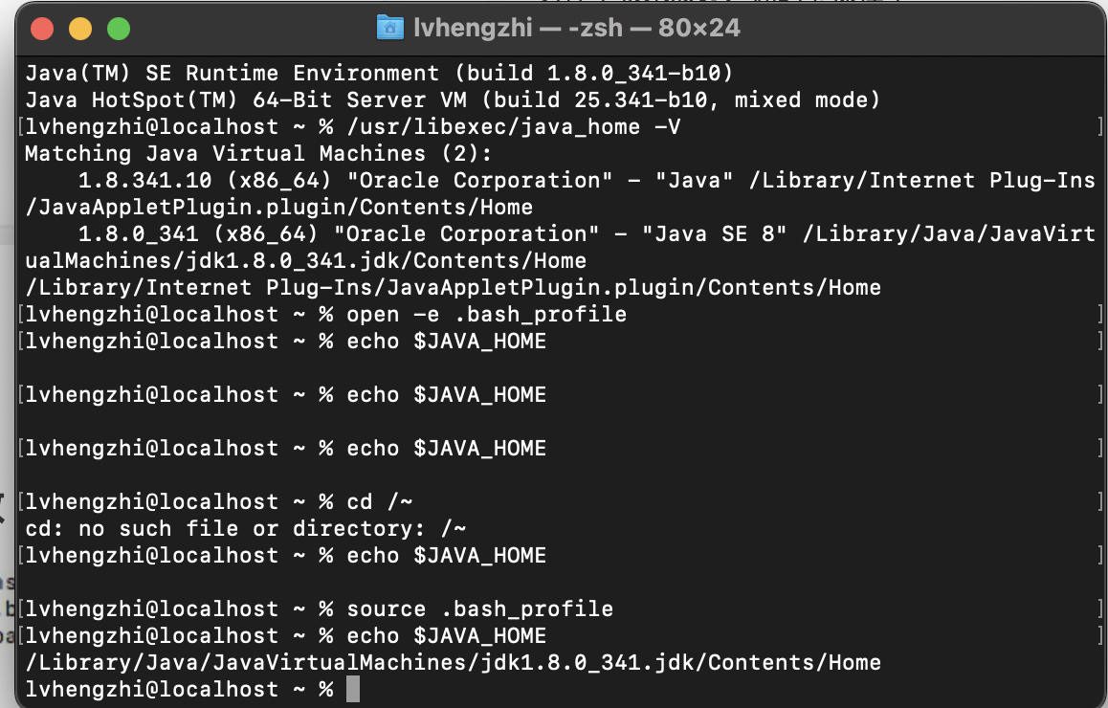Click the window title lvhengzhi — -zsh — 80×24
This screenshot has width=1108, height=708.
[577, 29]
